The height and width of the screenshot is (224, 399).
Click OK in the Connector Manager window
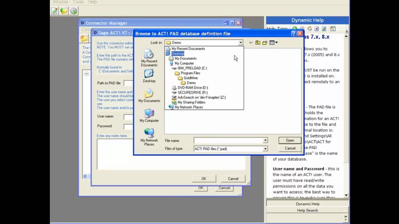201,188
